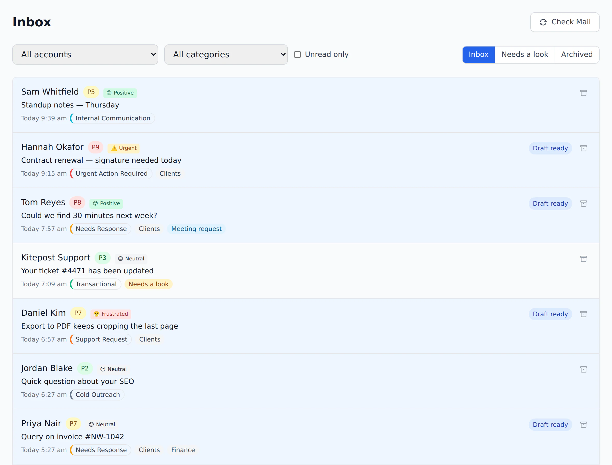Click the Positive tag on Tom Reyes
This screenshot has width=612, height=465.
pyautogui.click(x=106, y=204)
